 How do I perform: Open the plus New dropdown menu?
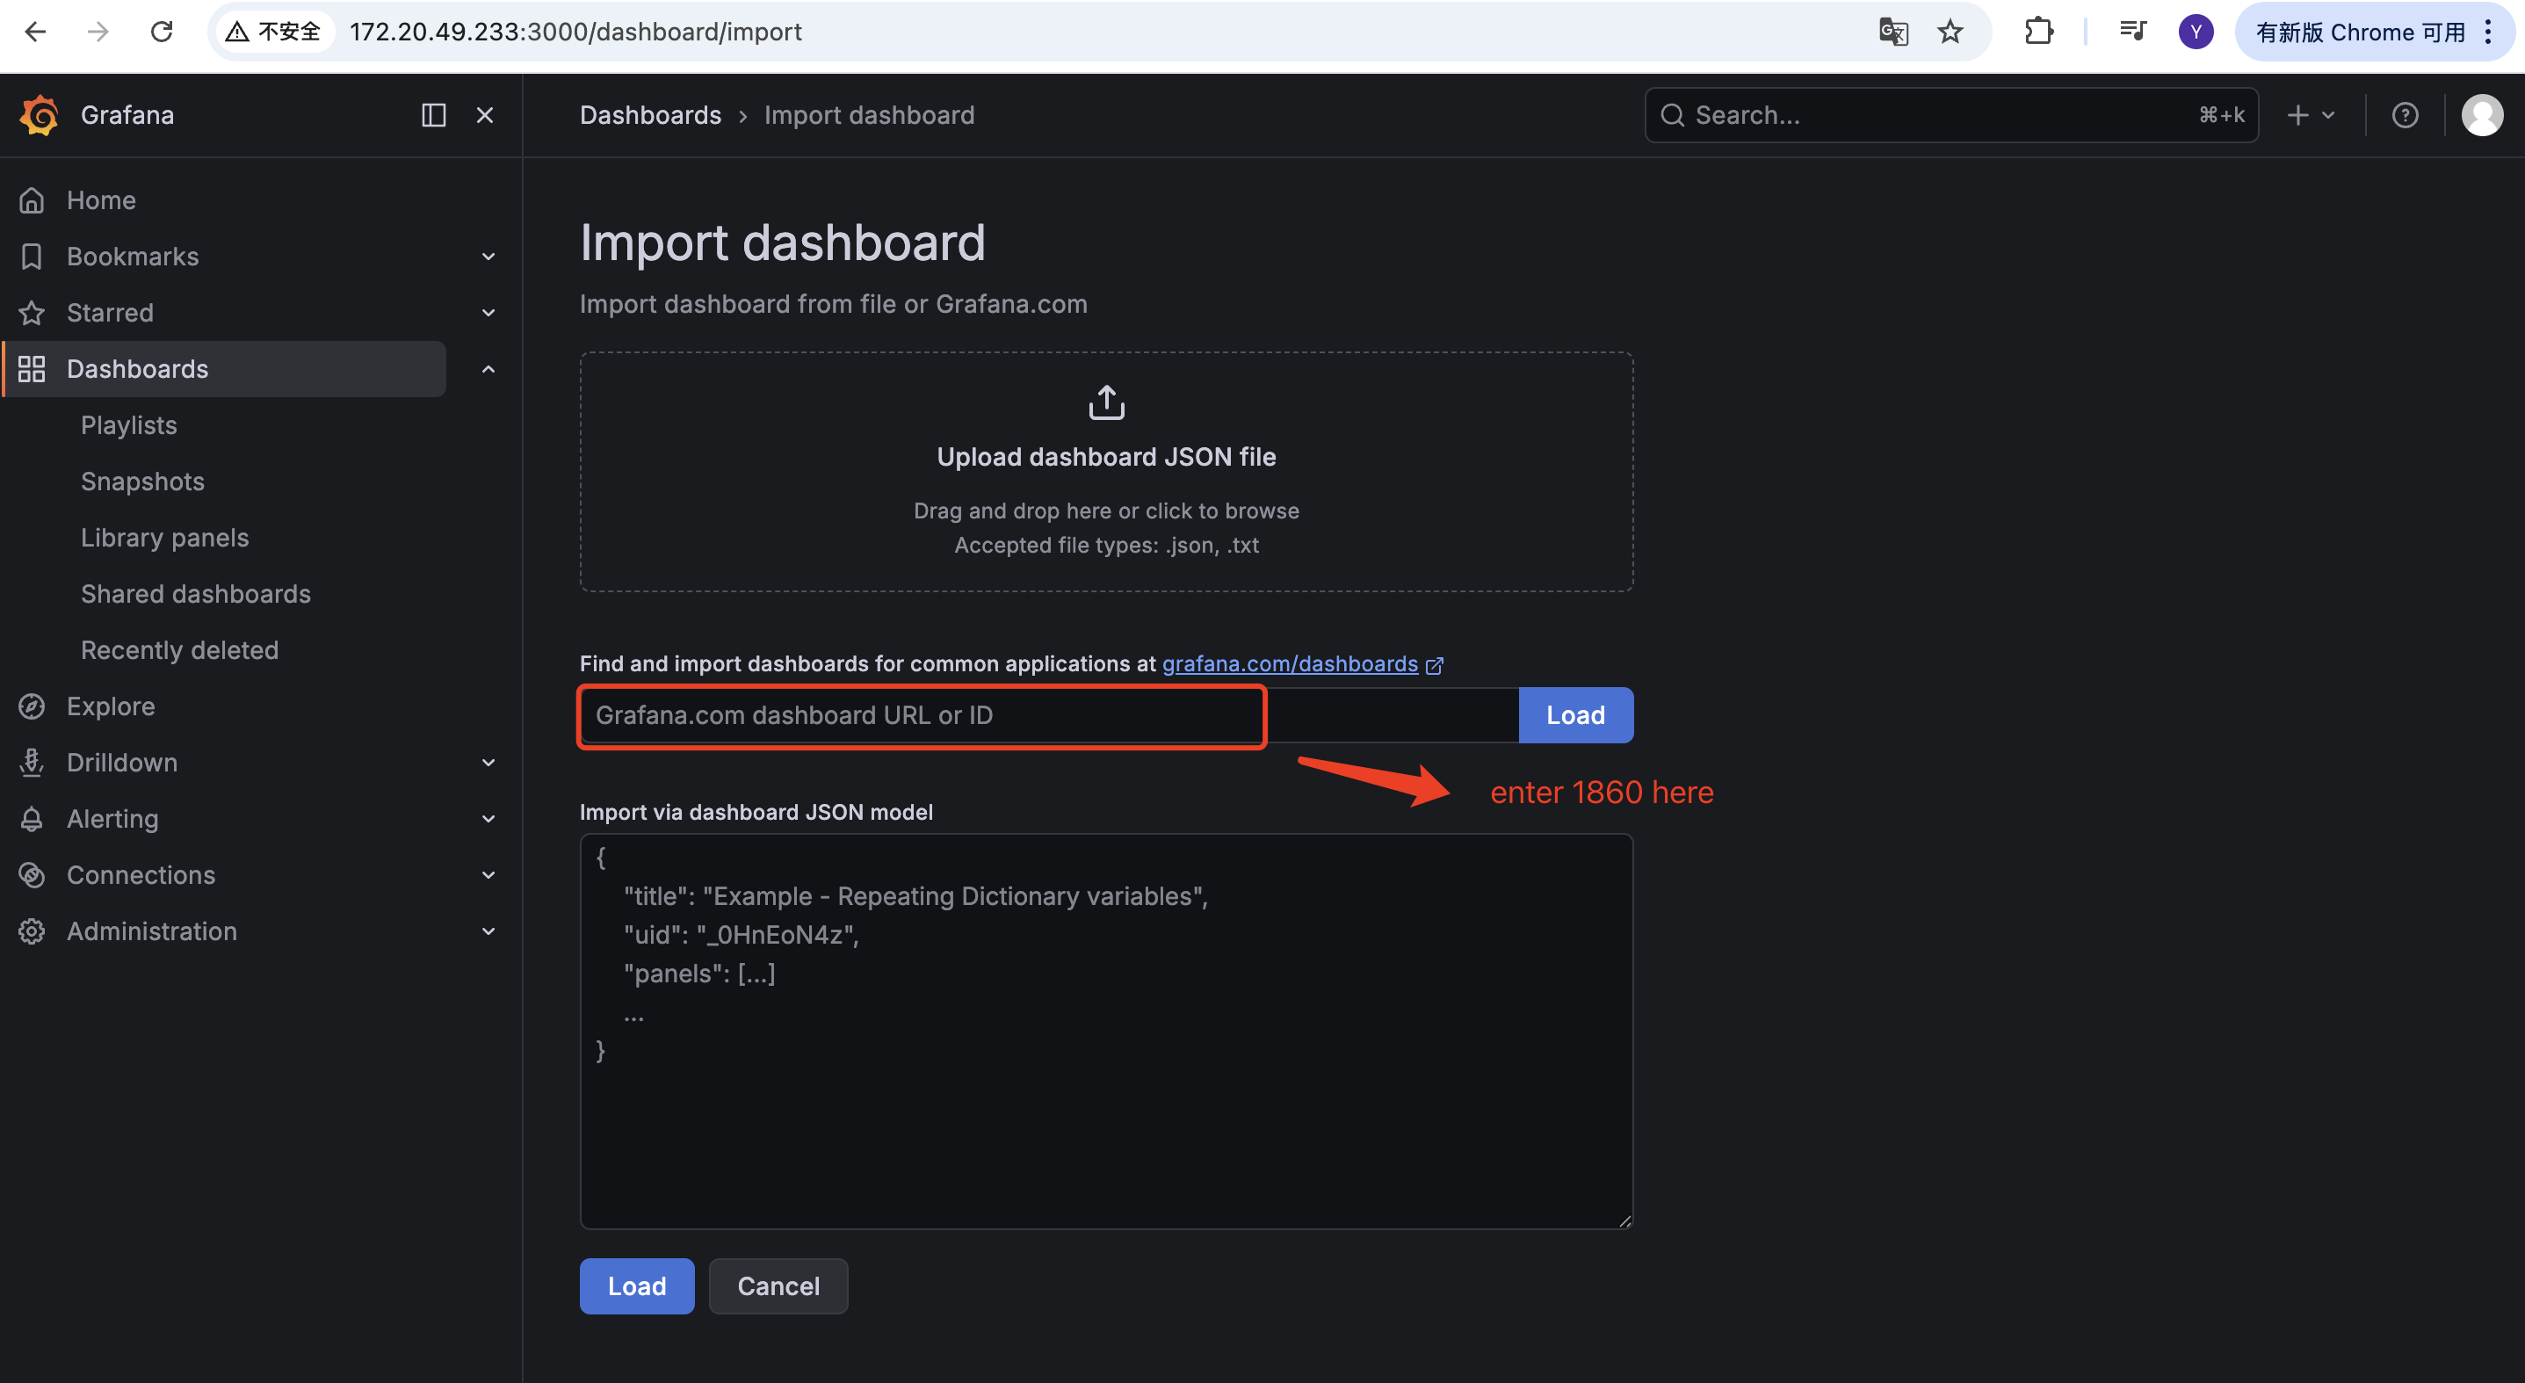coord(2311,115)
